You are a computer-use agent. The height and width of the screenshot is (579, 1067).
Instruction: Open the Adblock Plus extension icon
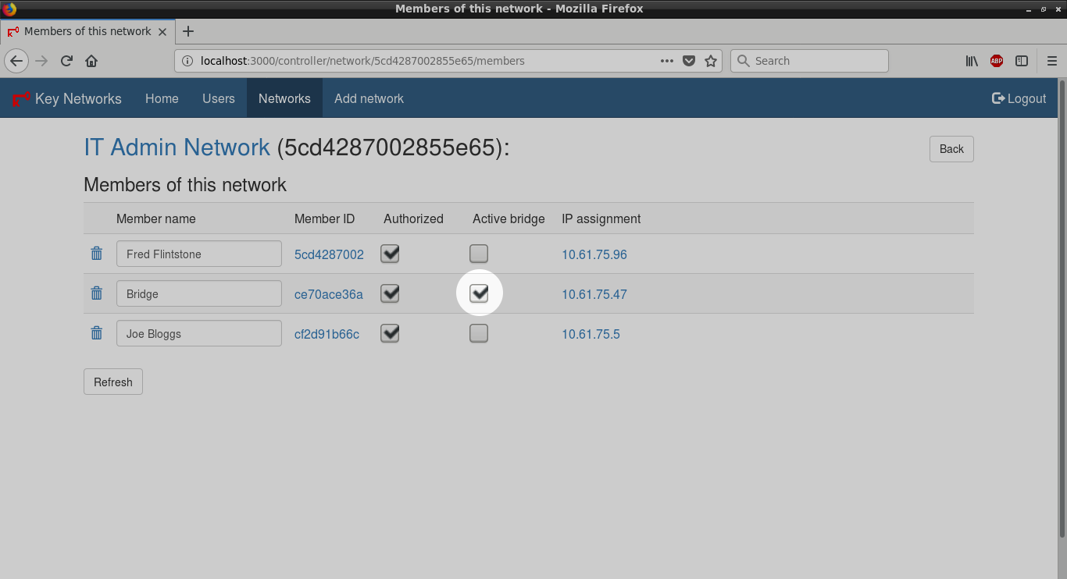(996, 61)
